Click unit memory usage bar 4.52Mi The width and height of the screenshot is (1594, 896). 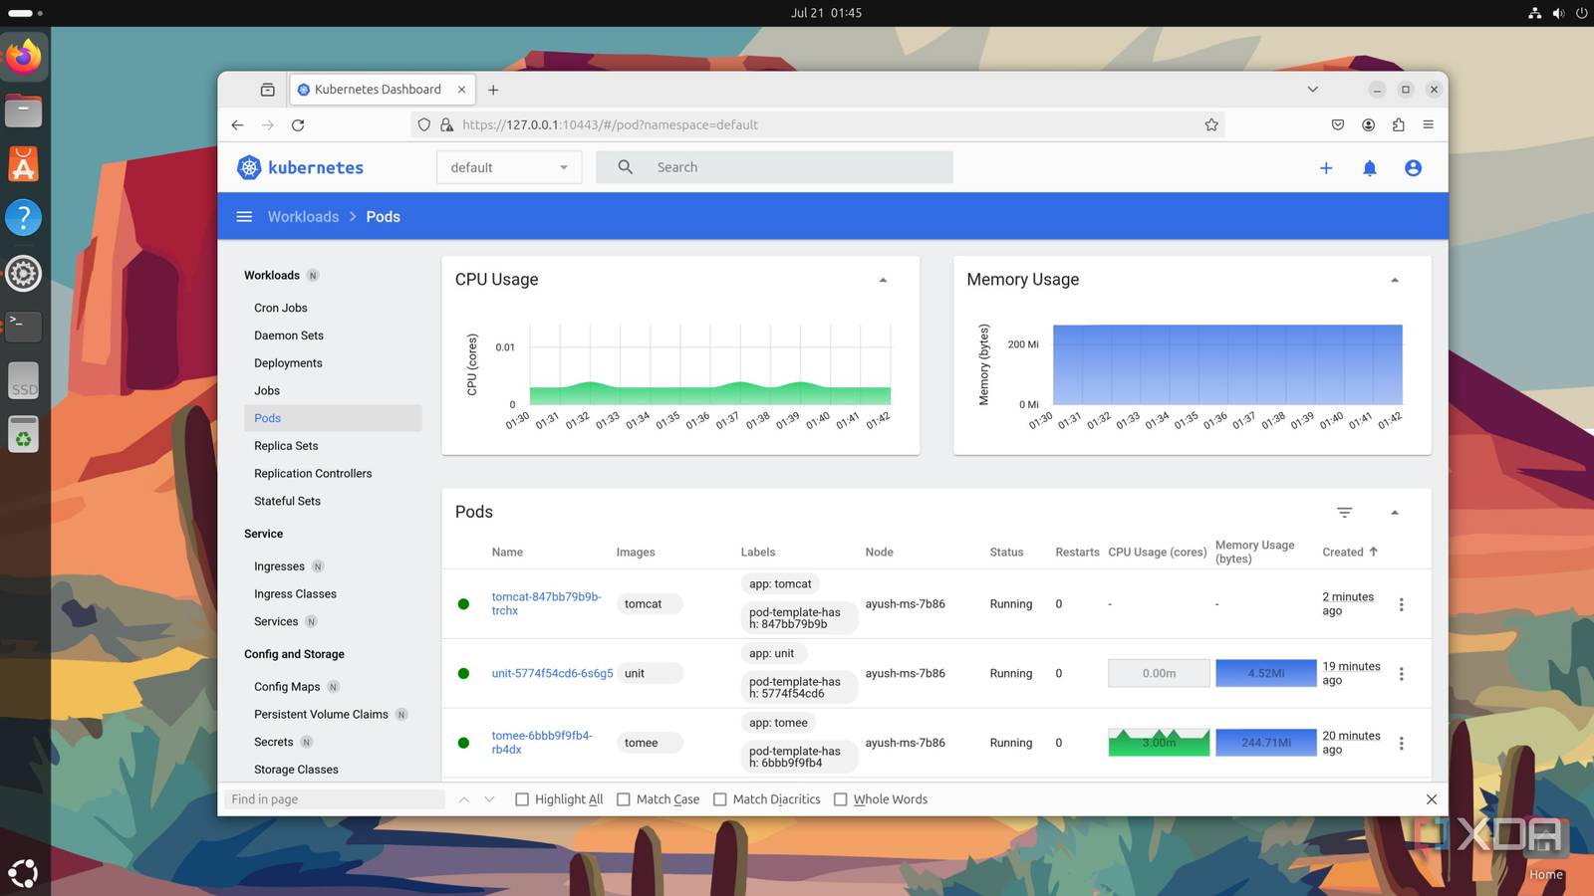1265,673
